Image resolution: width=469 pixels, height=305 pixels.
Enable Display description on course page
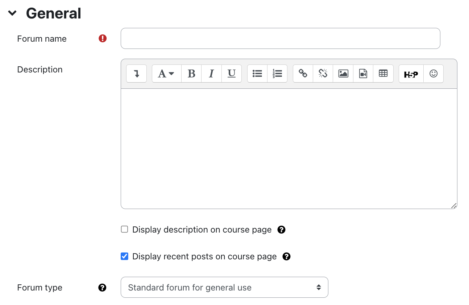coord(125,229)
